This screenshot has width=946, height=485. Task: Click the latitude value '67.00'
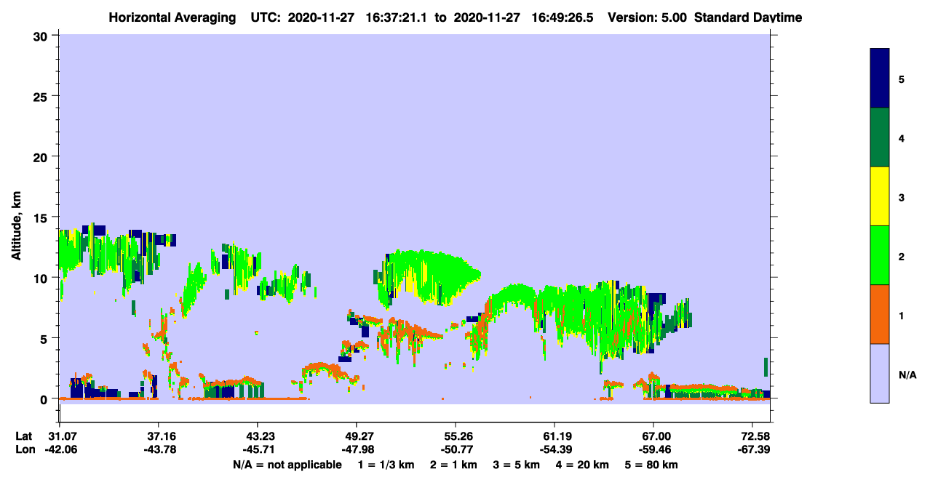653,436
